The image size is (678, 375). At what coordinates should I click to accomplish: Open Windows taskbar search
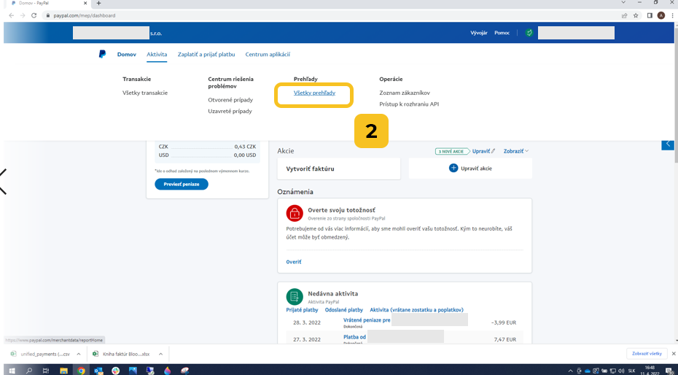[x=29, y=371]
